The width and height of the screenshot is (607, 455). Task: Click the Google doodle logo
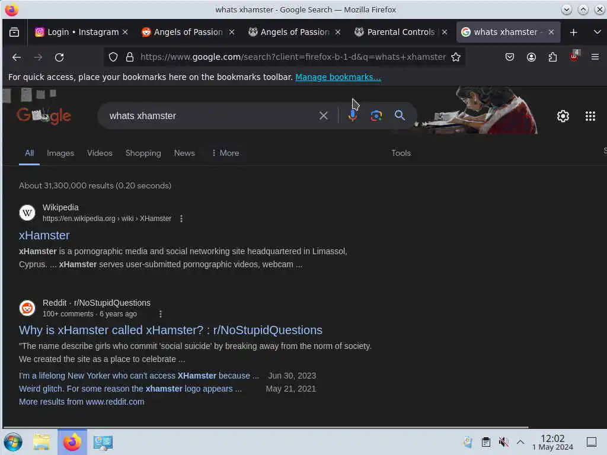click(x=44, y=116)
